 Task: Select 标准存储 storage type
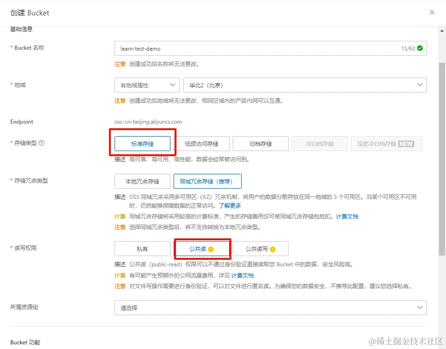(x=142, y=144)
